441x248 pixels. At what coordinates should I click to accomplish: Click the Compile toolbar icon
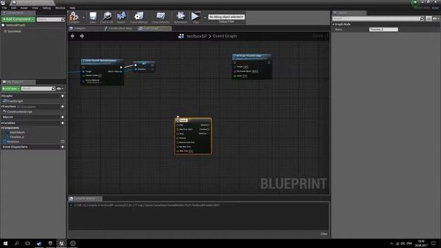pos(74,17)
